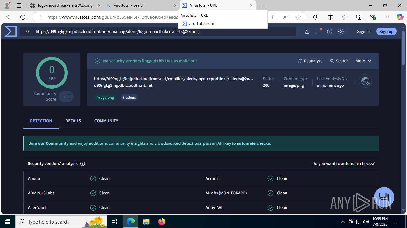
Task: Close the VirusTotal - URL browser tab
Action: (x=251, y=5)
